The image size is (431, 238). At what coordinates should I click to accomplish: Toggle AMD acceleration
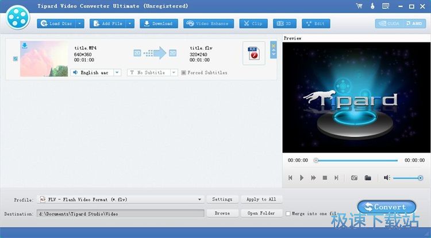coord(414,24)
